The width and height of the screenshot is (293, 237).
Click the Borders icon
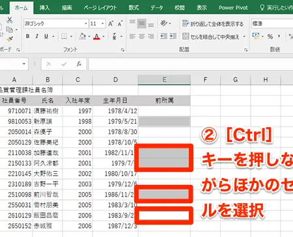tap(64, 36)
